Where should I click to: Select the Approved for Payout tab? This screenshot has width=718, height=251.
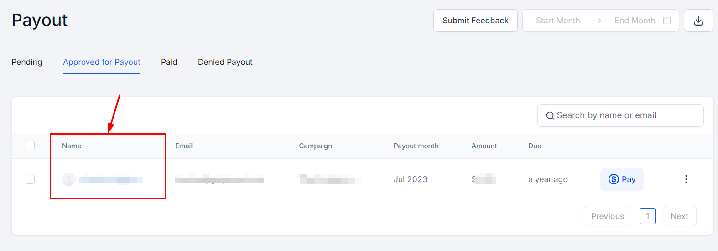coord(102,62)
